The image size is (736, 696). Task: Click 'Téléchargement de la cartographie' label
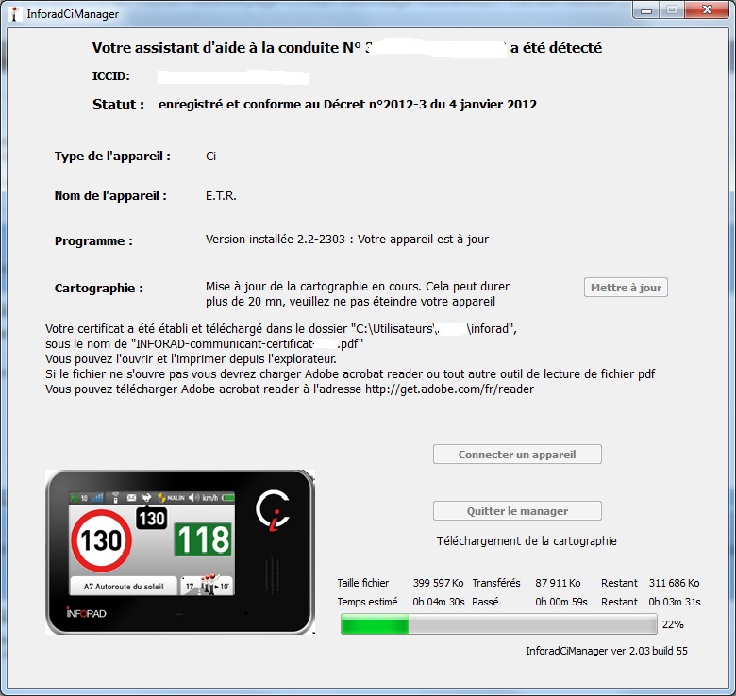point(527,540)
